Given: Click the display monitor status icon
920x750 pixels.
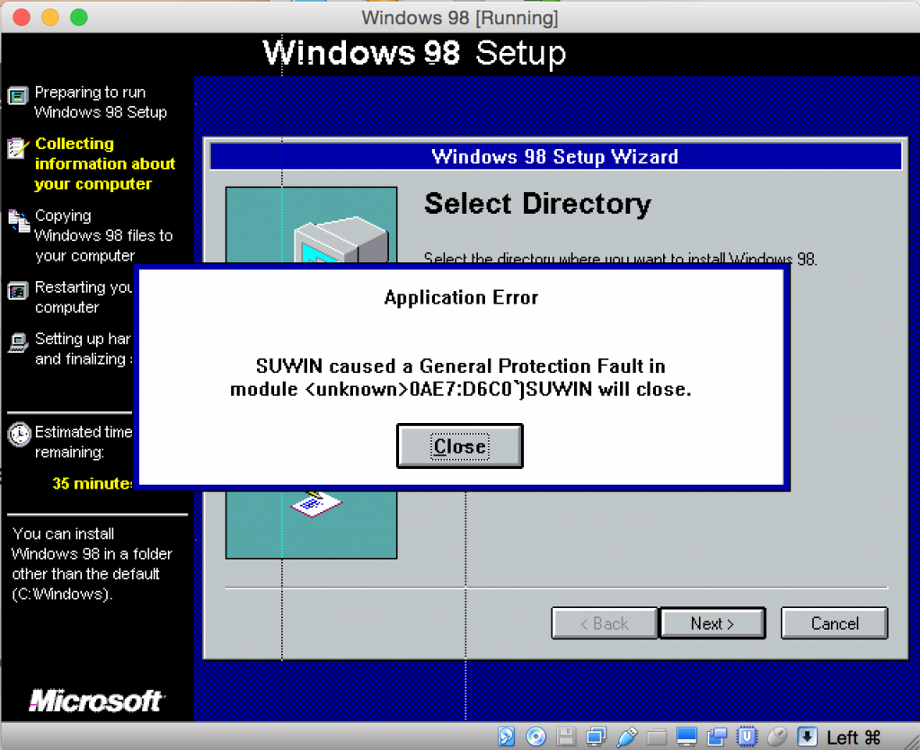Looking at the screenshot, I should [x=686, y=737].
